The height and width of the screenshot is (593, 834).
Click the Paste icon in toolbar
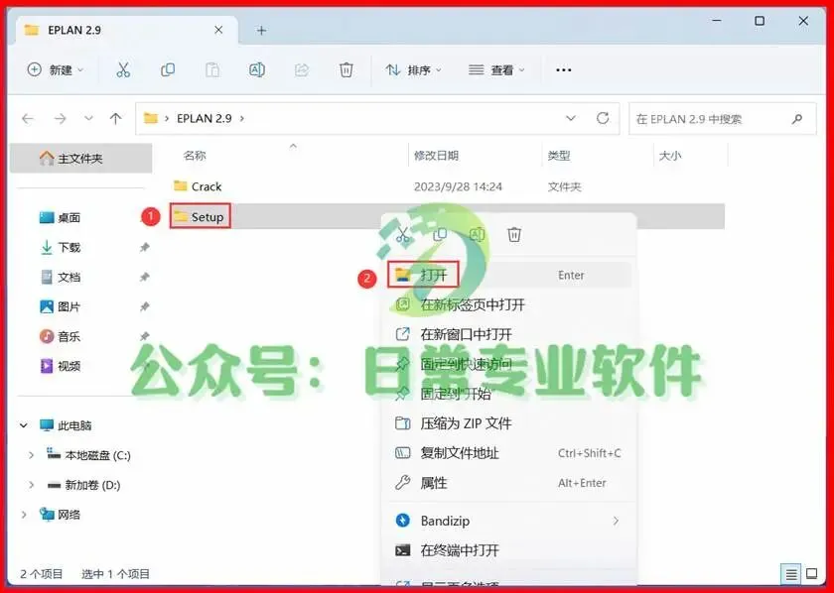click(212, 69)
